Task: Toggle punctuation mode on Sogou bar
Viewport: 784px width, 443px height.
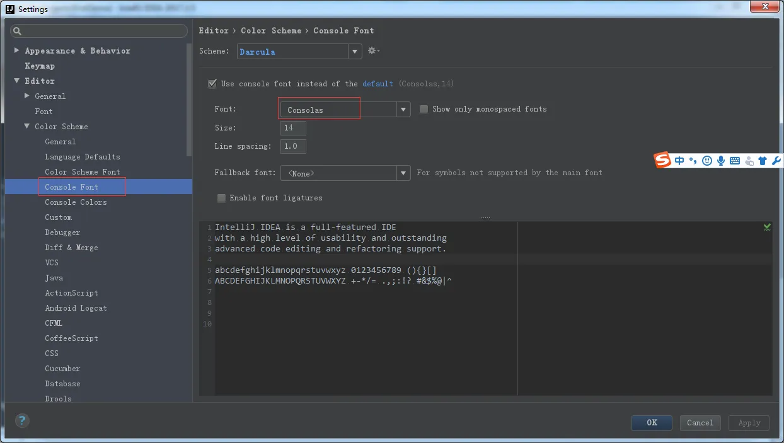Action: click(693, 161)
